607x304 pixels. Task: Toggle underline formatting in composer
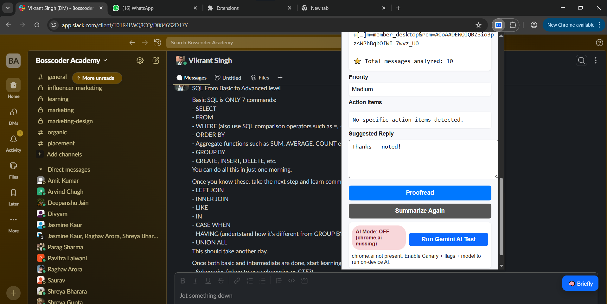(x=208, y=281)
